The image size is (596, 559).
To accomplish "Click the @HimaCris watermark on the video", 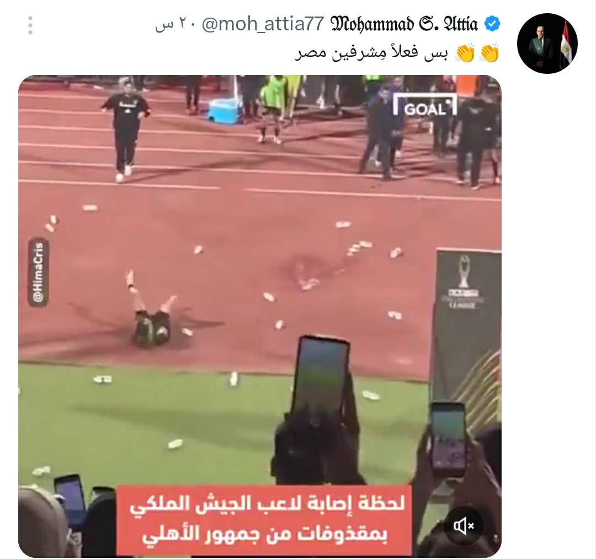I will tap(38, 272).
